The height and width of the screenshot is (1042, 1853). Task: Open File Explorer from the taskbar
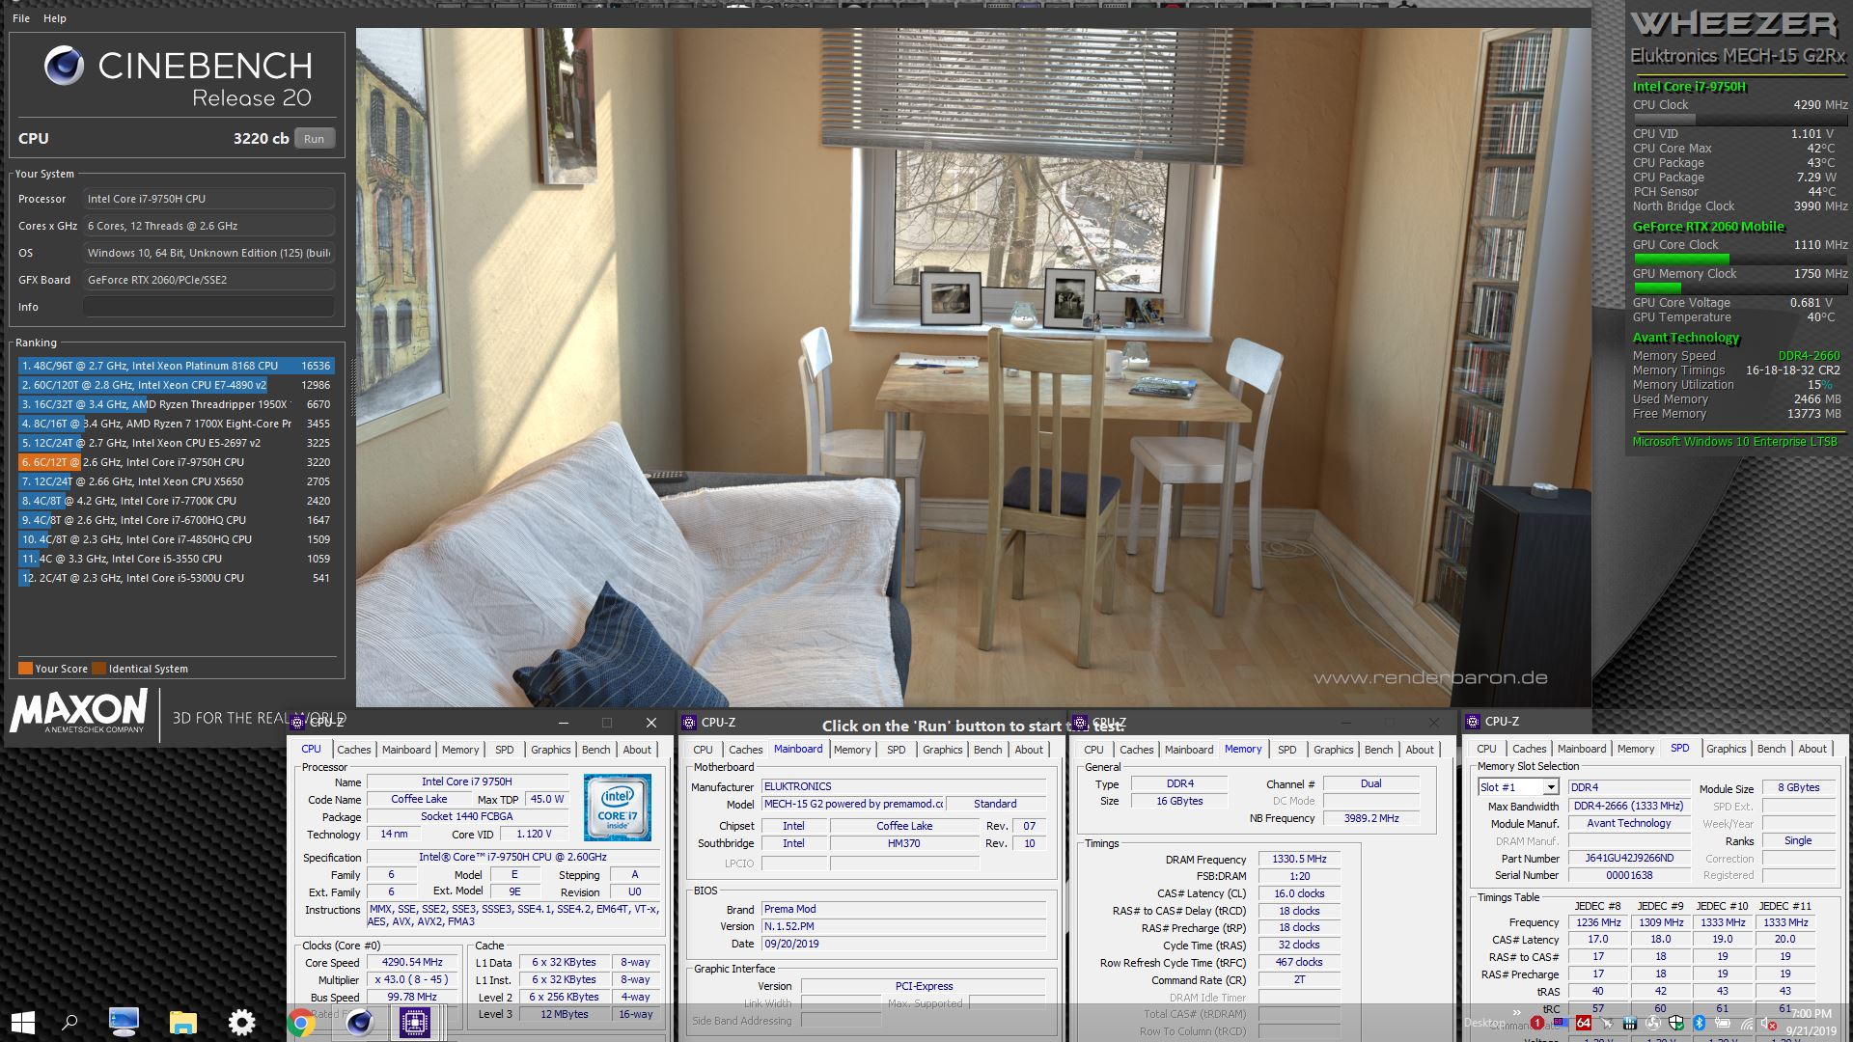tap(182, 1022)
